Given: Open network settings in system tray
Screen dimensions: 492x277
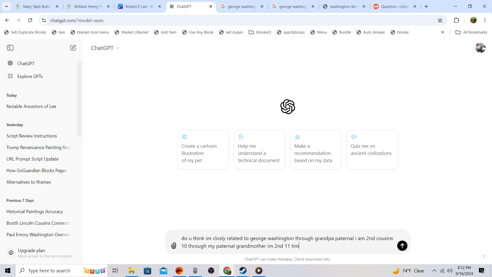Looking at the screenshot, I should coord(442,271).
